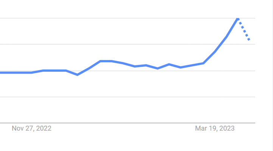This screenshot has height=151, width=273.
Task: Select the Mar 19, 2023 axis label
Action: [x=215, y=128]
